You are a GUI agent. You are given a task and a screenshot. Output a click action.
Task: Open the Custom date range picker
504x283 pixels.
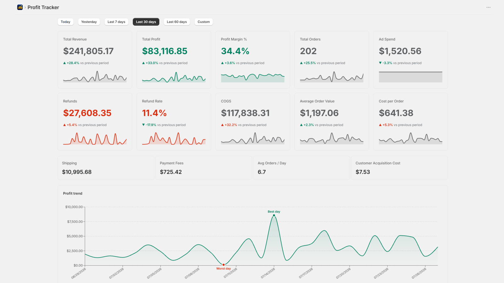(204, 22)
